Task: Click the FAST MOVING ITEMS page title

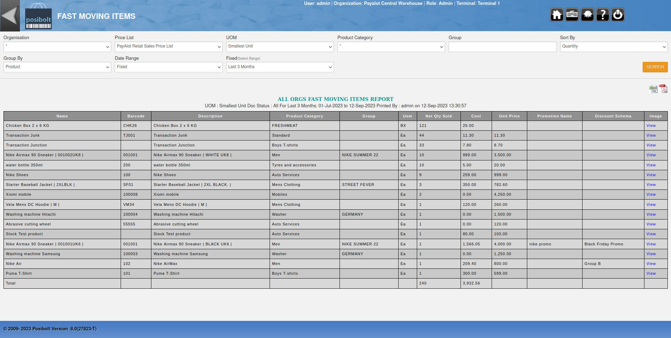Action: point(97,16)
